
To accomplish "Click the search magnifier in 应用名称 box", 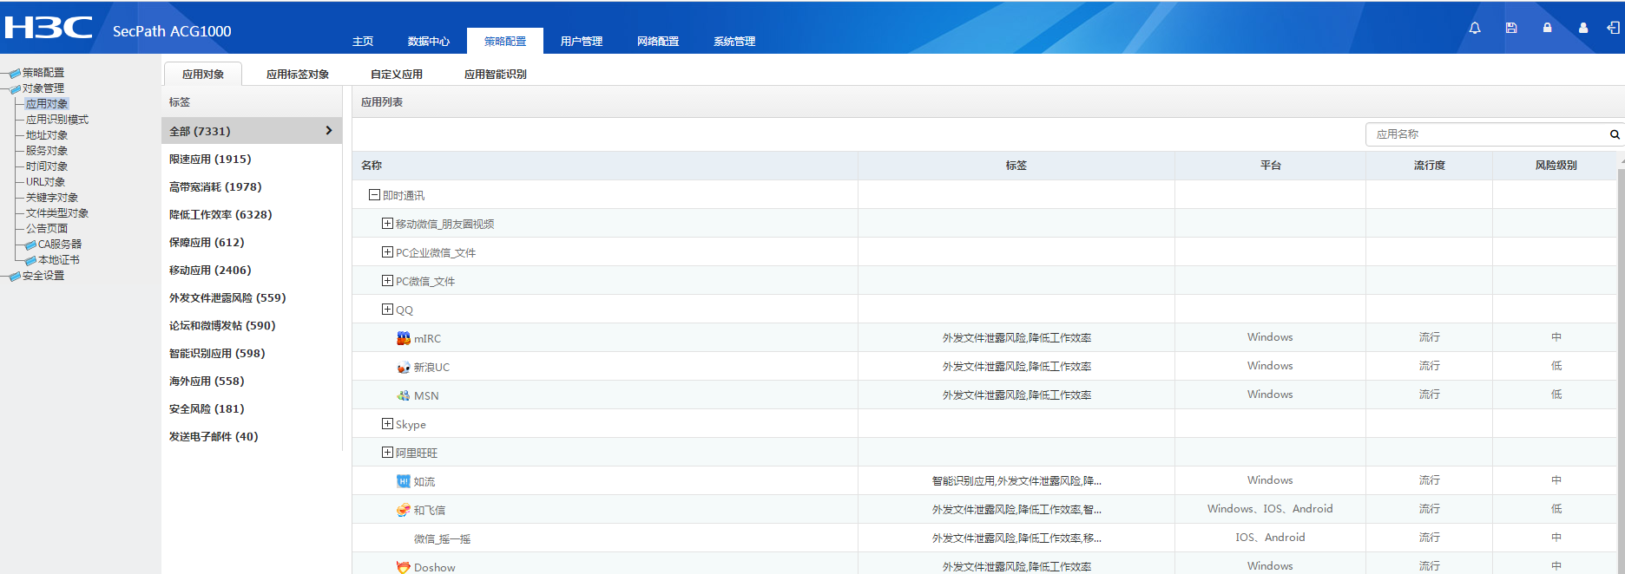I will pos(1614,134).
